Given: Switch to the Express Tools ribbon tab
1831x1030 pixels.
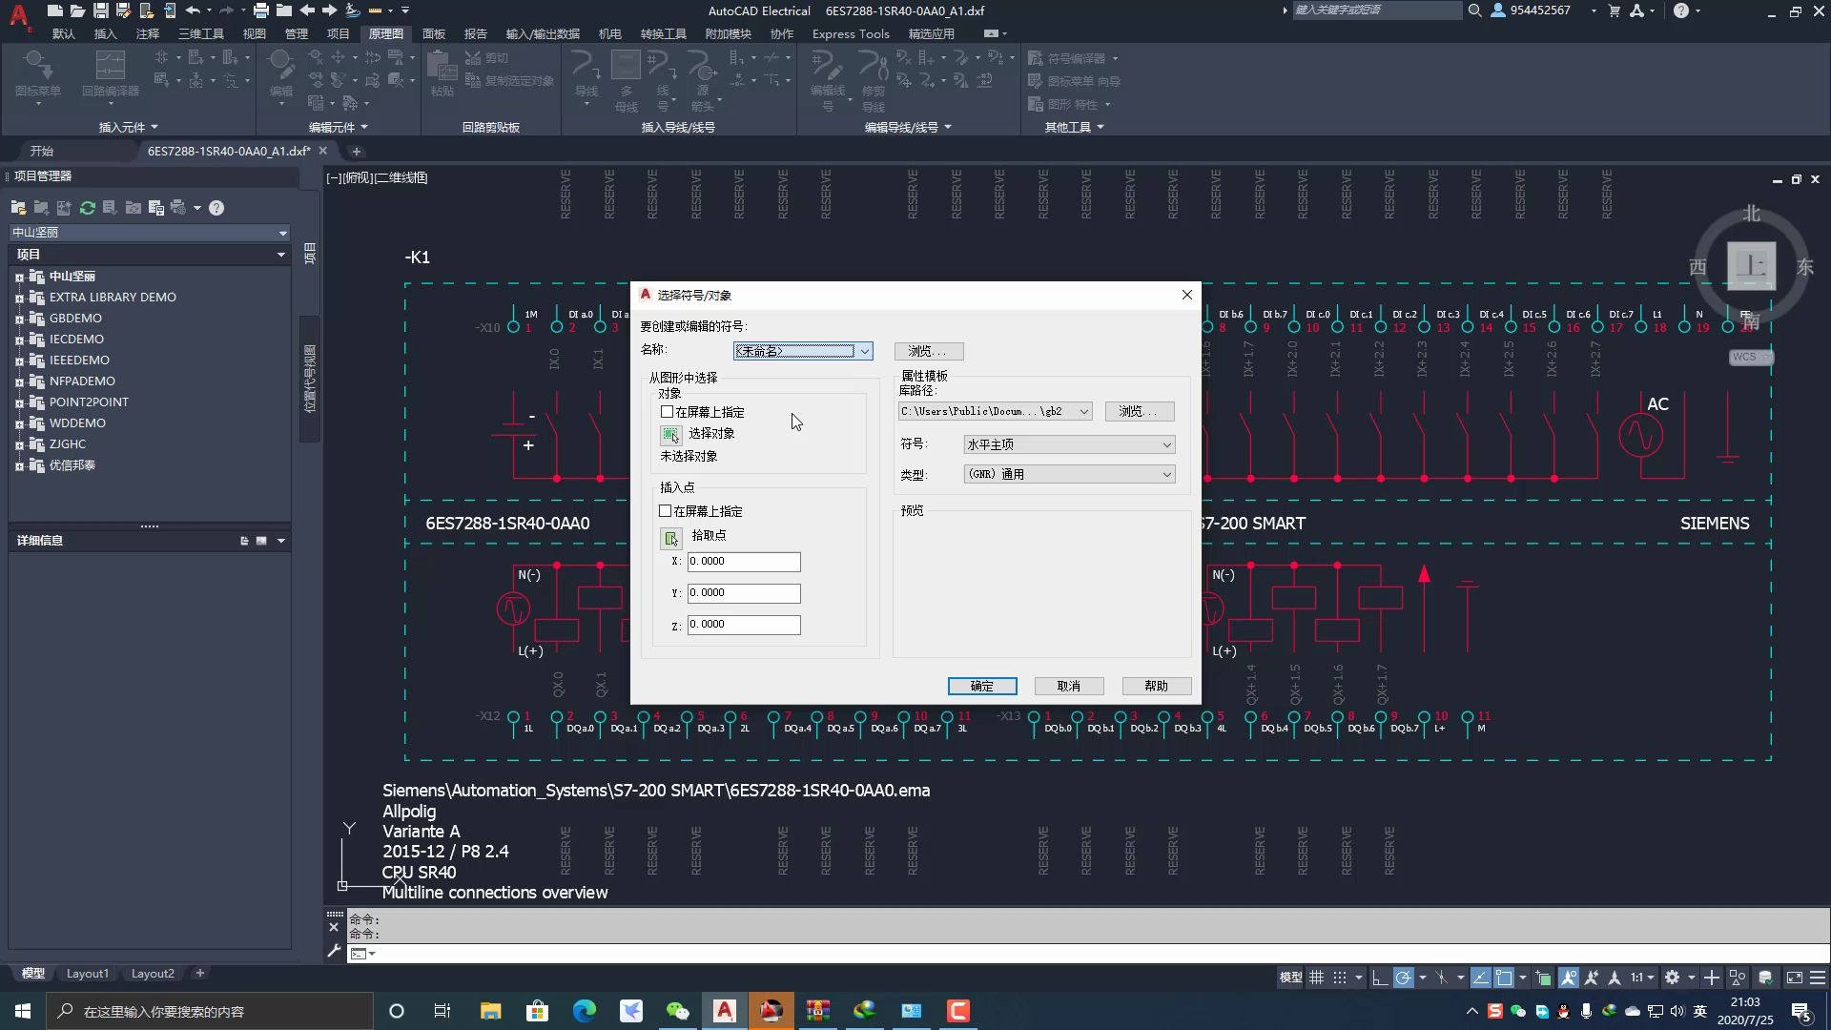Looking at the screenshot, I should (851, 33).
